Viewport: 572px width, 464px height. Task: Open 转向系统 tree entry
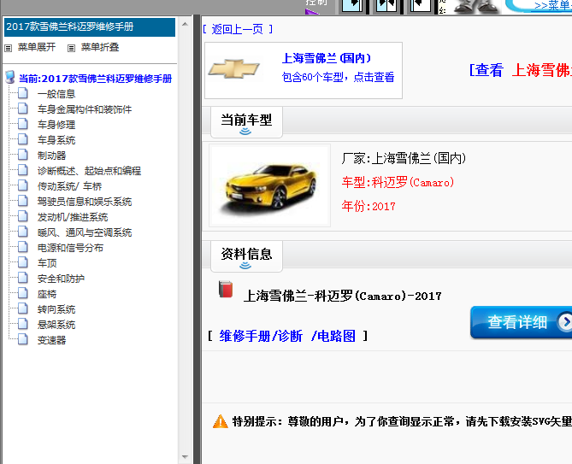(56, 309)
